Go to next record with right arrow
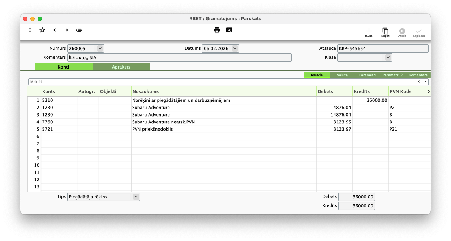This screenshot has width=451, height=241. (x=67, y=30)
